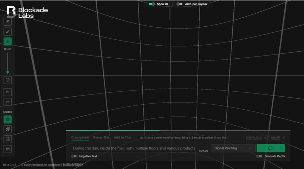Image resolution: width=304 pixels, height=169 pixels.
Task: Enable the Negative Text toggle
Action: coord(74,156)
